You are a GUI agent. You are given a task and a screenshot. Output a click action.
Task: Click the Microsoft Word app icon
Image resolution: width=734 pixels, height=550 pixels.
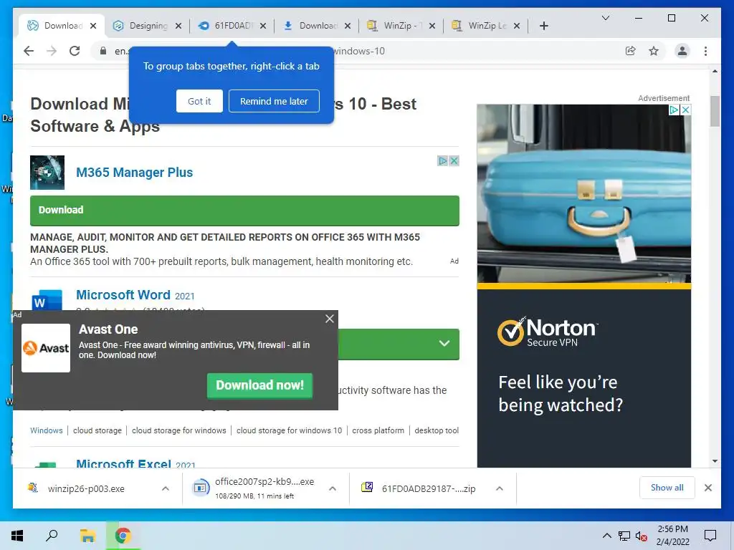[47, 299]
